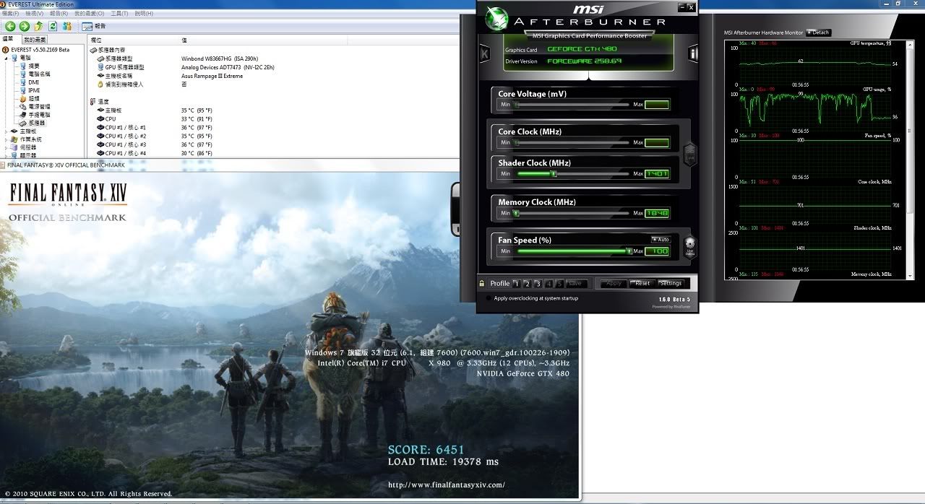Image resolution: width=925 pixels, height=504 pixels.
Task: Select the IPMI item in EVEREST tree
Action: click(x=29, y=90)
